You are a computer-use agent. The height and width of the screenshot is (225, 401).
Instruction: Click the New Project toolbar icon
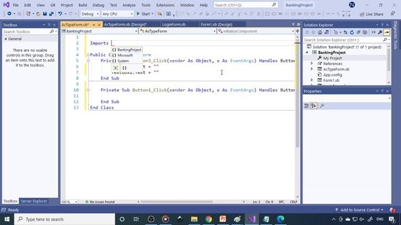28,14
